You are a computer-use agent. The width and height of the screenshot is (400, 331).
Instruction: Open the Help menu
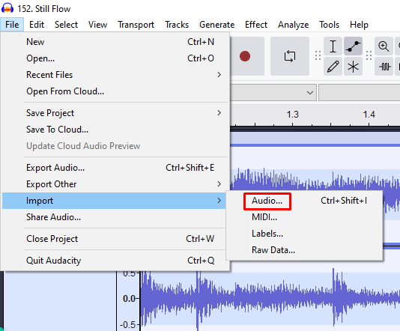point(359,25)
